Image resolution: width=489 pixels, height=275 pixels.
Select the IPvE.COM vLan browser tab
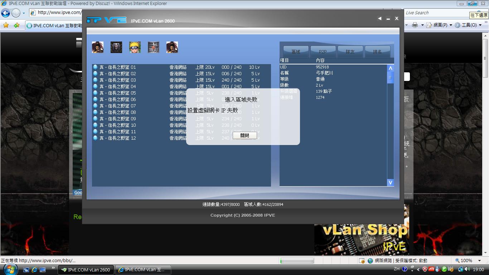coord(54,25)
